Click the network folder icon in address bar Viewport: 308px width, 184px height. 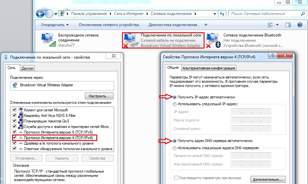pos(62,14)
